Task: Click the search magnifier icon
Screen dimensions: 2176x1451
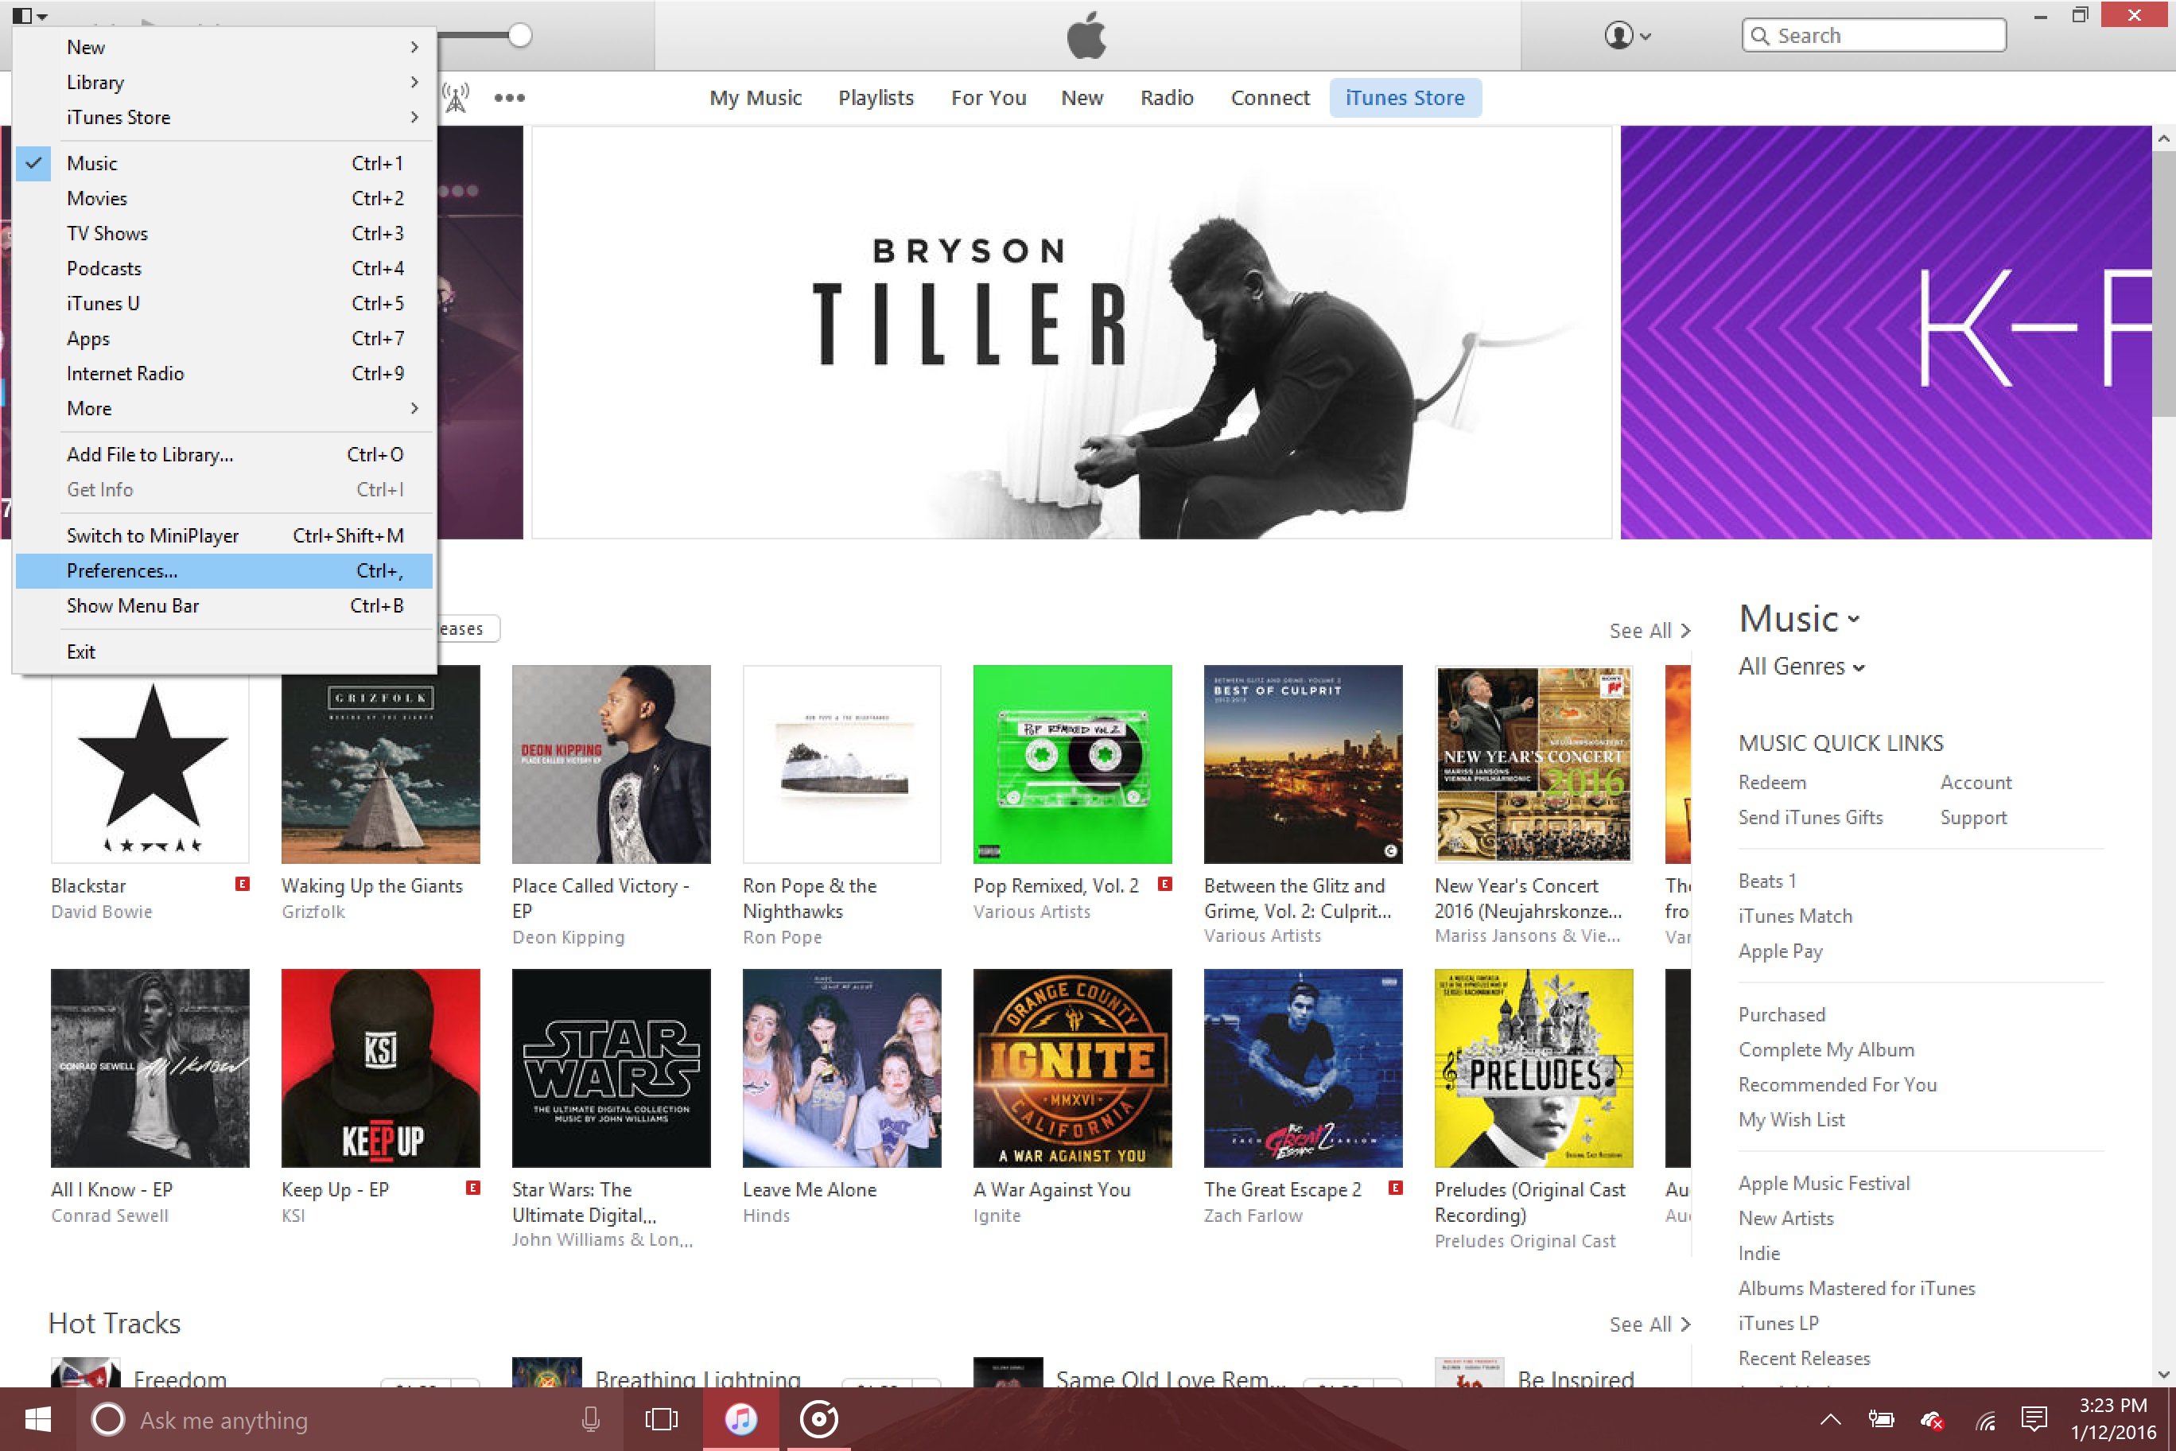Action: 1760,36
